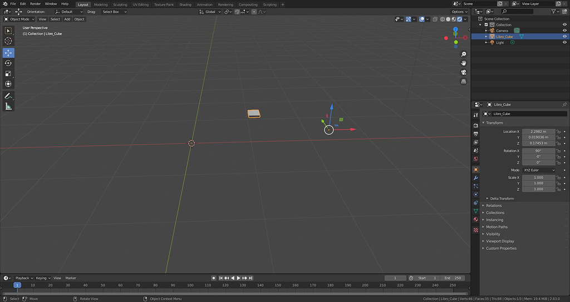Select the Cursor tool
The width and height of the screenshot is (570, 302).
pyautogui.click(x=8, y=41)
